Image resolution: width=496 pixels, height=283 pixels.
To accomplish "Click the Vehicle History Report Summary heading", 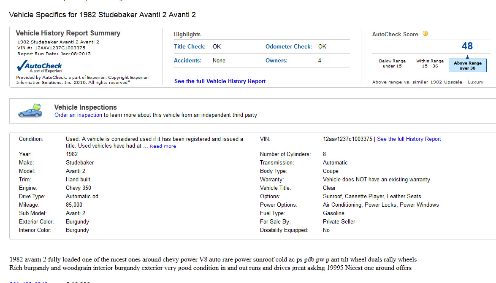I will [68, 33].
